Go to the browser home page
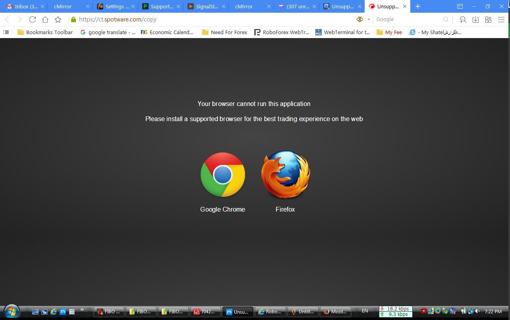Viewport: 510px width, 320px height. (x=45, y=19)
